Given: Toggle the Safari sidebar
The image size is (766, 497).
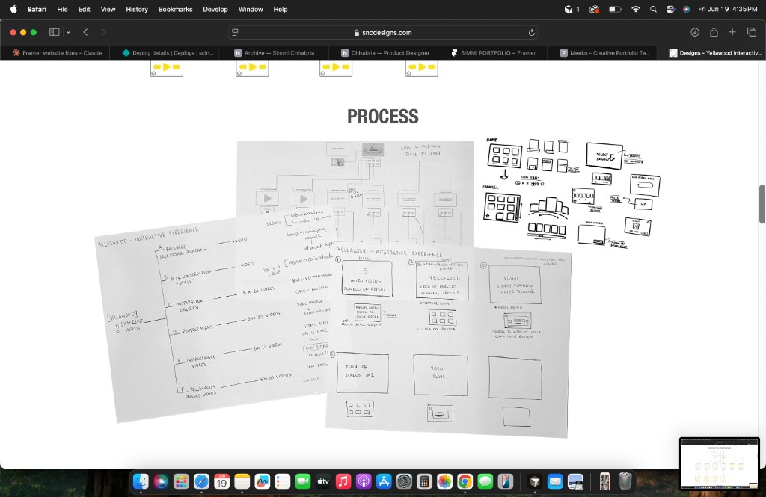Looking at the screenshot, I should [x=54, y=32].
